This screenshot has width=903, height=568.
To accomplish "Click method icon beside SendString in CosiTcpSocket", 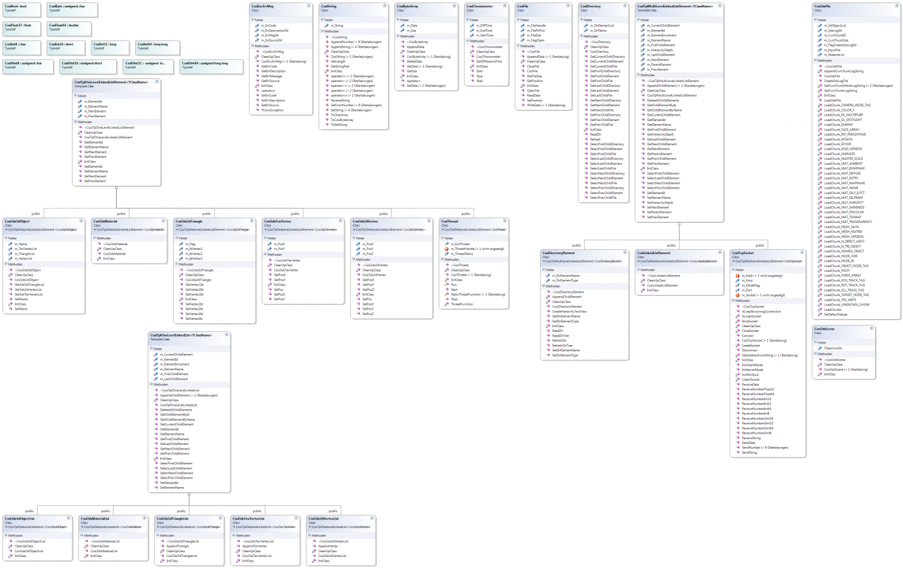I will click(737, 452).
